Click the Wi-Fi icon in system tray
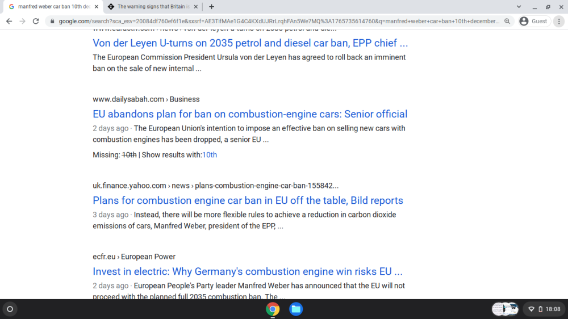The width and height of the screenshot is (568, 319). (x=531, y=309)
